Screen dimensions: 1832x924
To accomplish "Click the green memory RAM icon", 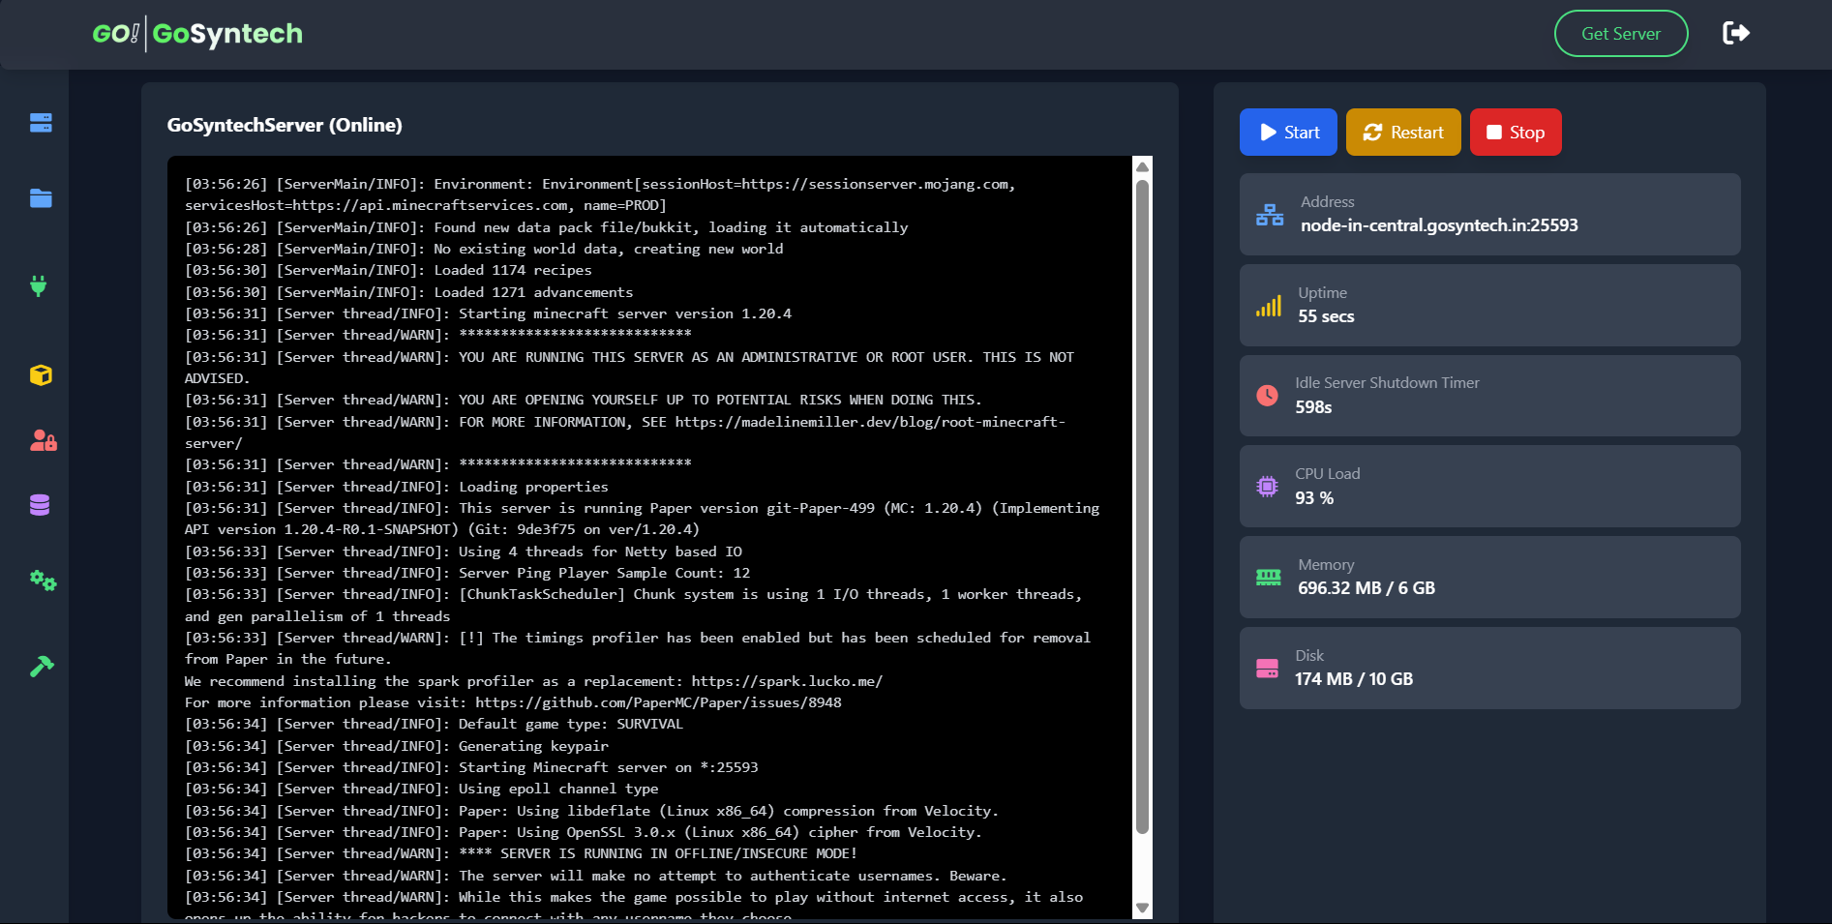I will (1269, 577).
